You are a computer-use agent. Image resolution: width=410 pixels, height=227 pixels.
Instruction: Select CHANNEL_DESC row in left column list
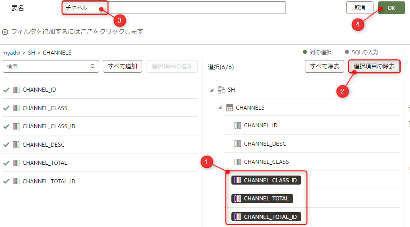tap(100, 144)
